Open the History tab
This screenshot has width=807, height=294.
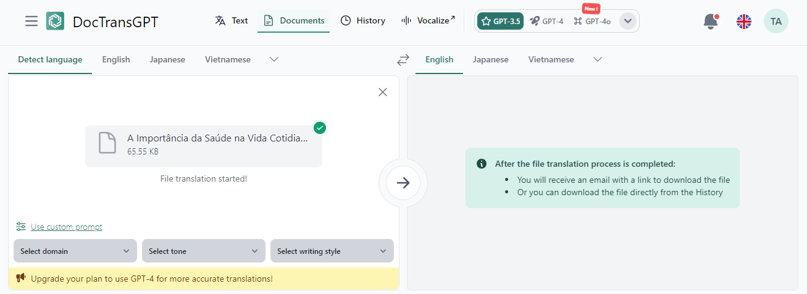363,21
